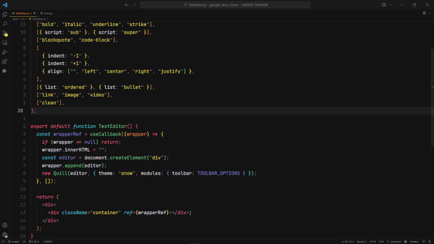The width and height of the screenshot is (434, 244).
Task: Click the remote window indicator in status bar
Action: [3, 241]
